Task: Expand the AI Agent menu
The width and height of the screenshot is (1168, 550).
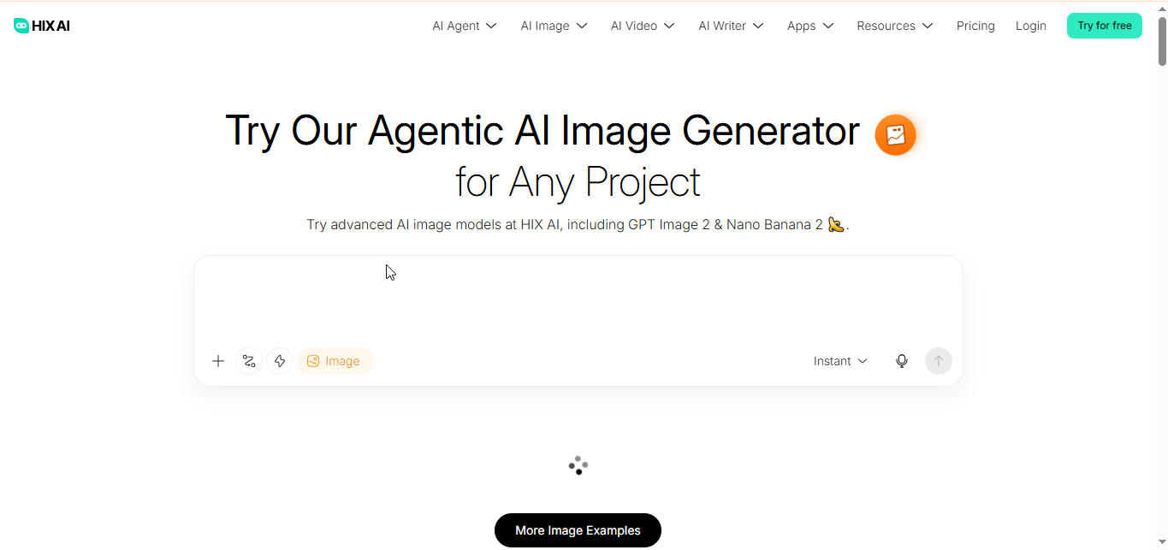Action: [465, 26]
